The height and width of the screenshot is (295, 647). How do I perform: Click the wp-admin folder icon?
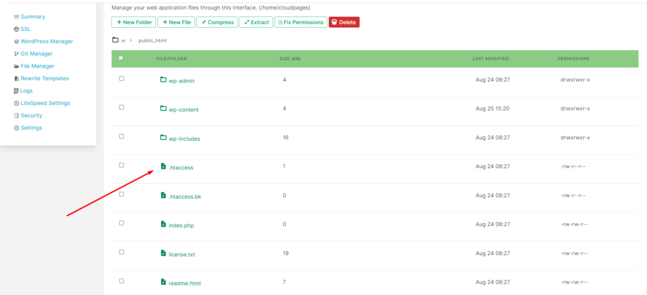tap(164, 79)
